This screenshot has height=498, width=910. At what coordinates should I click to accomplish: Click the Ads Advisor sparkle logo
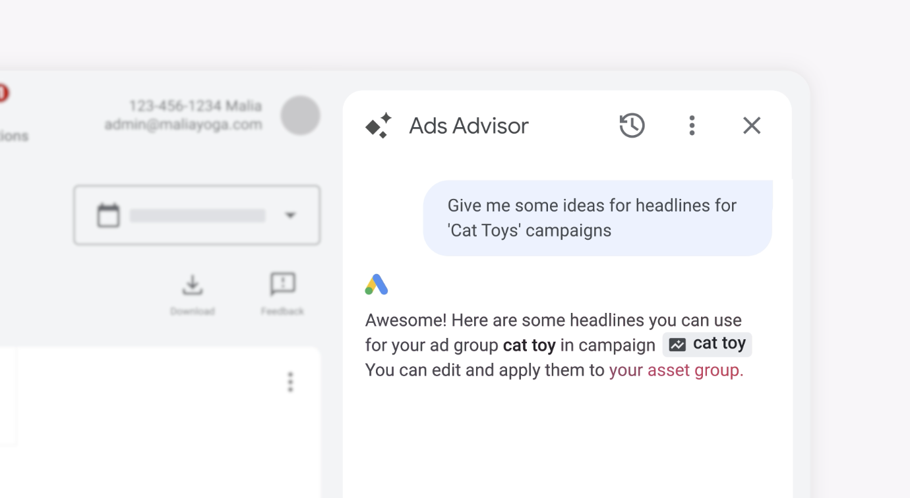378,125
